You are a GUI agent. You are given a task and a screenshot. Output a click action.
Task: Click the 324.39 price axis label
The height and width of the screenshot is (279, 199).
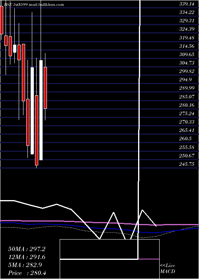(187, 29)
